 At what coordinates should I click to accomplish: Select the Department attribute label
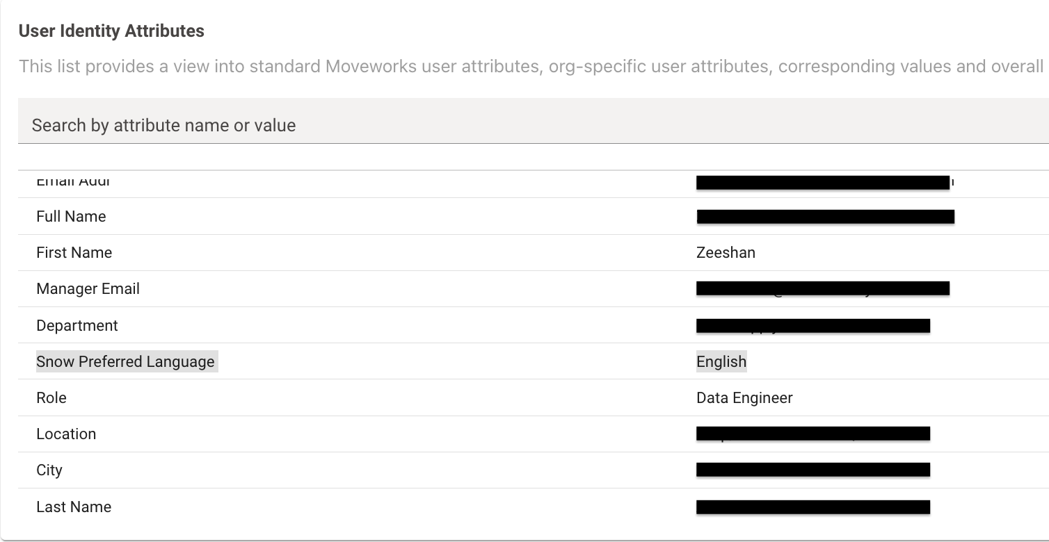click(77, 325)
